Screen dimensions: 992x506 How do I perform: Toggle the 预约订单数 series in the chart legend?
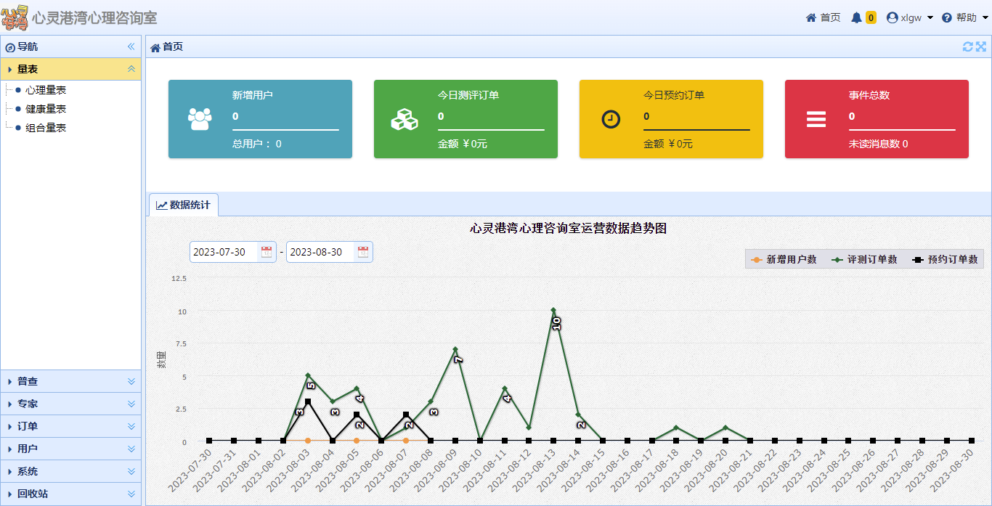[x=946, y=259]
